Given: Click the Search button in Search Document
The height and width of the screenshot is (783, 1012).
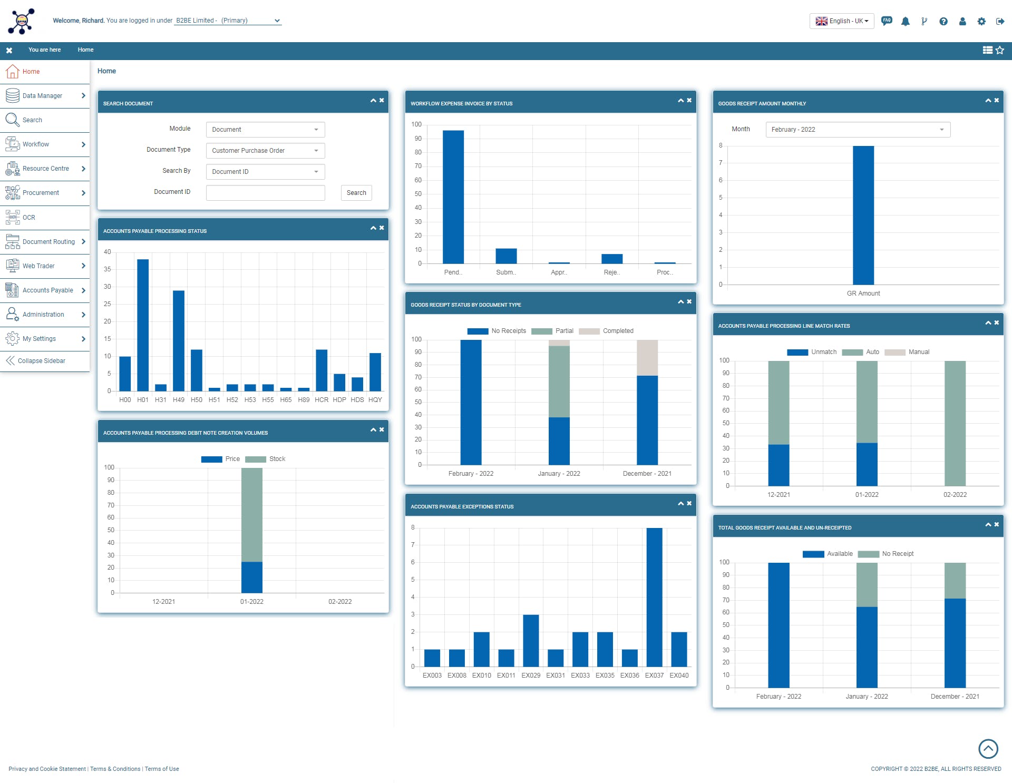Looking at the screenshot, I should tap(356, 193).
